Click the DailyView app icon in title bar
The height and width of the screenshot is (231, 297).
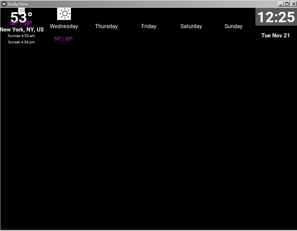4,4
